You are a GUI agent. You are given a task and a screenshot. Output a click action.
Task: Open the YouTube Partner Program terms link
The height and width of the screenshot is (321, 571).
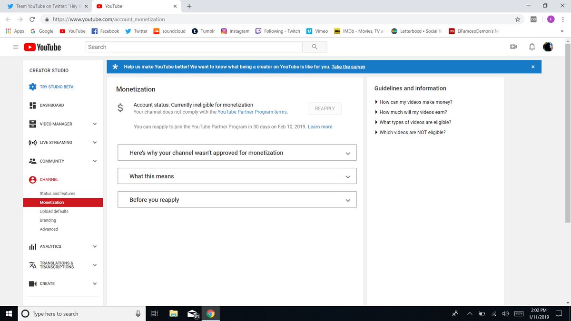[x=253, y=112]
